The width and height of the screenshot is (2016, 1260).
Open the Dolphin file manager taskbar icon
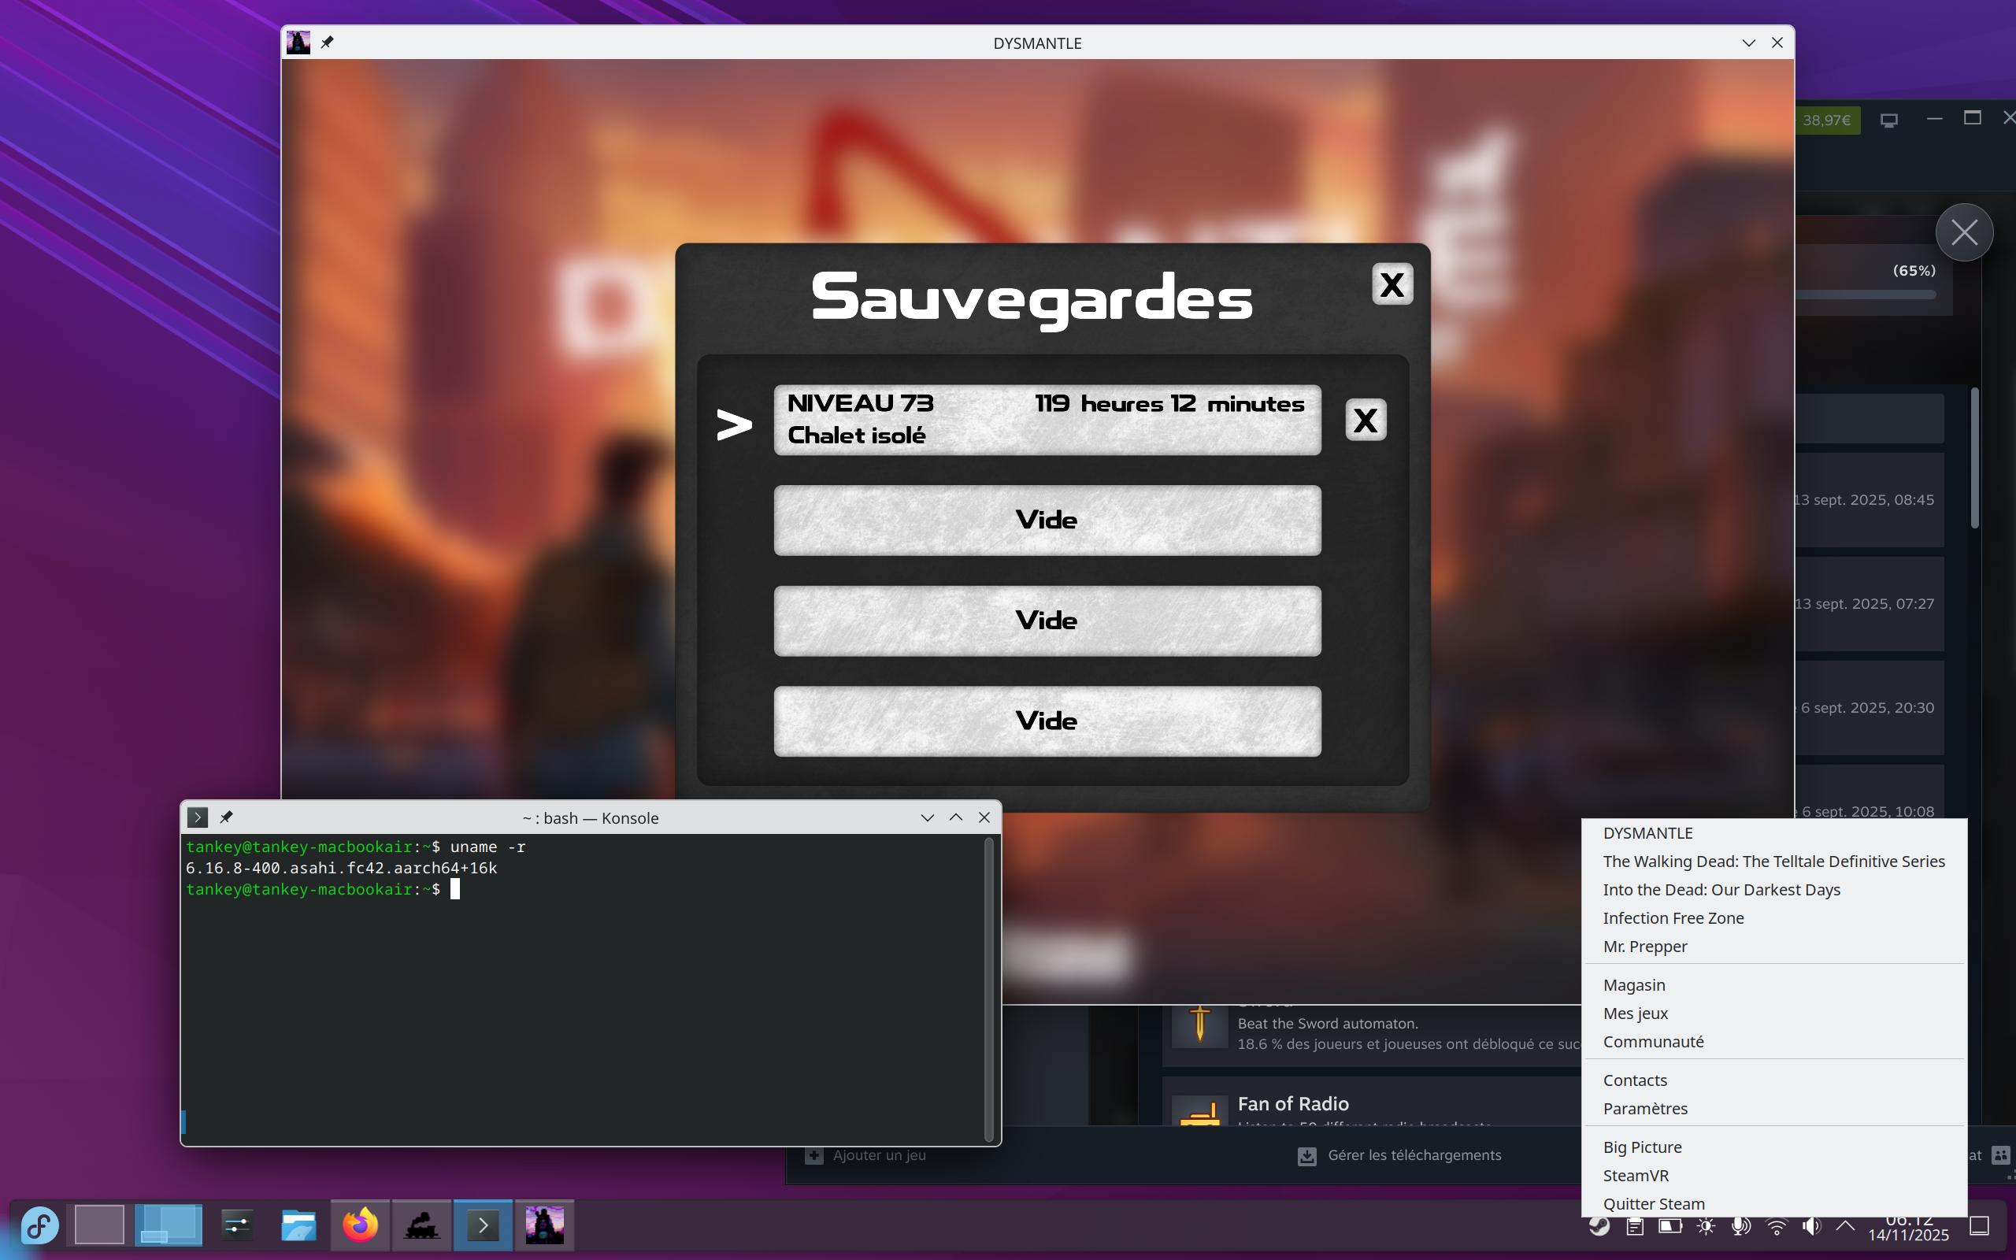click(x=298, y=1225)
